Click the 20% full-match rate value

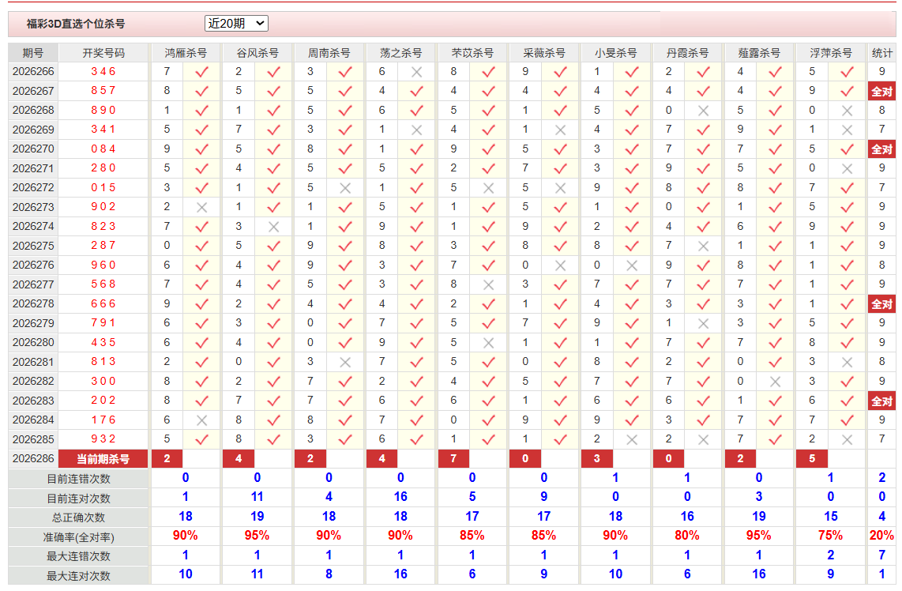click(x=882, y=536)
